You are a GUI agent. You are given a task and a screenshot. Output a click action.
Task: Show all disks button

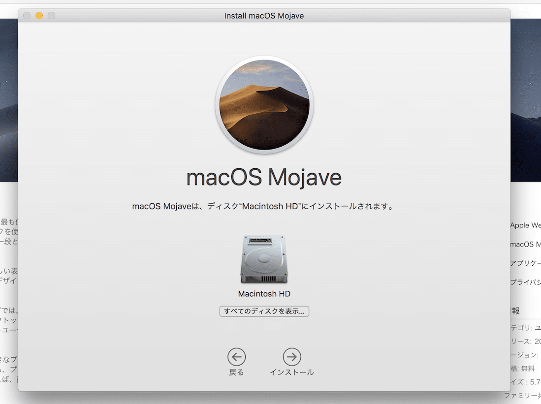[x=264, y=311]
